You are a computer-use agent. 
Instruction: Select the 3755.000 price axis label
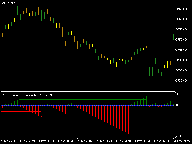click(x=182, y=29)
